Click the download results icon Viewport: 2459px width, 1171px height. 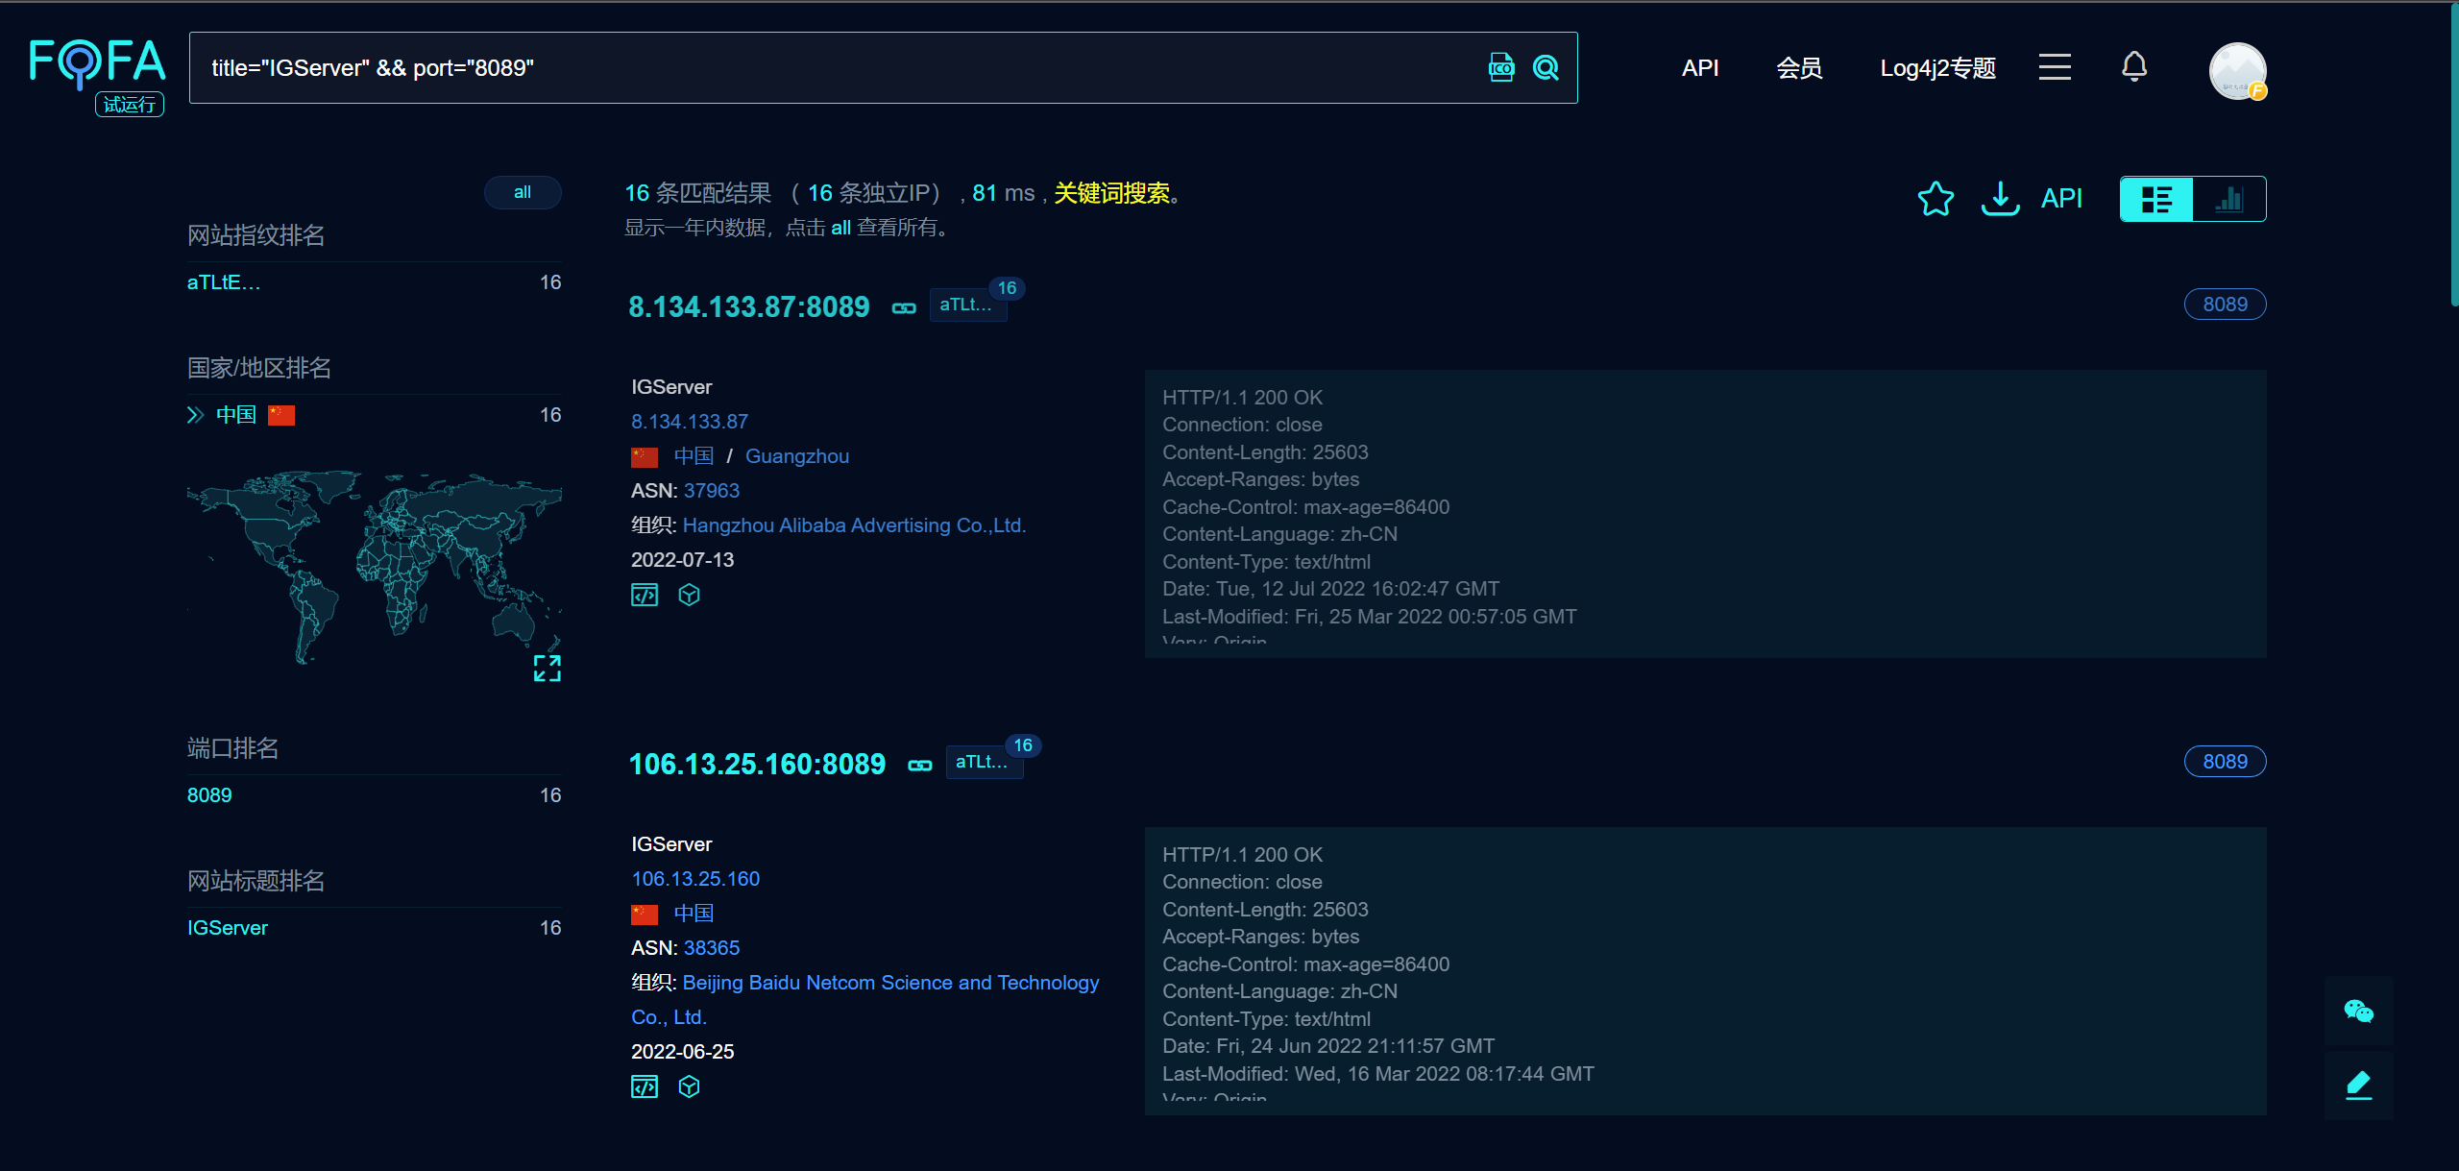coord(2000,199)
